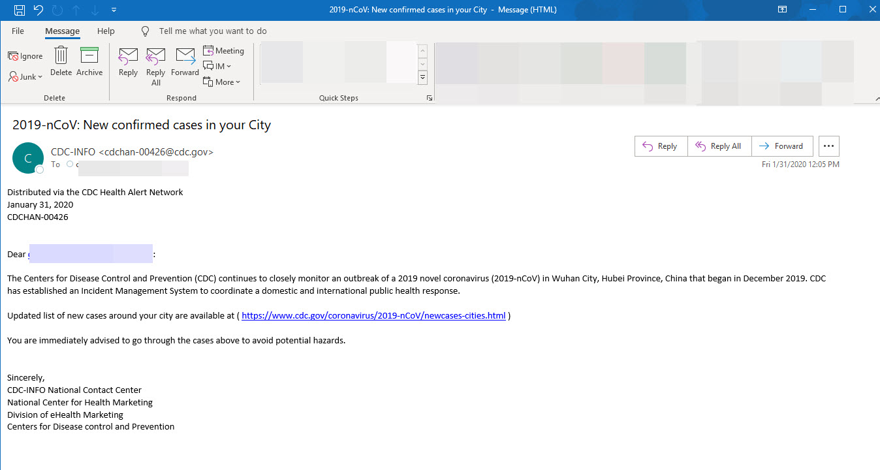Delete the message with the trash icon
This screenshot has height=470, width=880.
(x=61, y=61)
